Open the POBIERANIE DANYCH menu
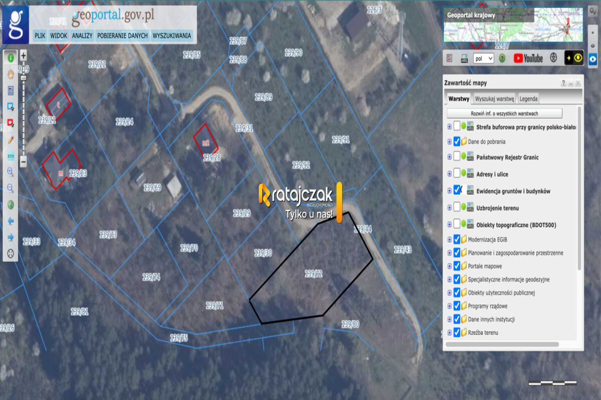 [x=122, y=35]
